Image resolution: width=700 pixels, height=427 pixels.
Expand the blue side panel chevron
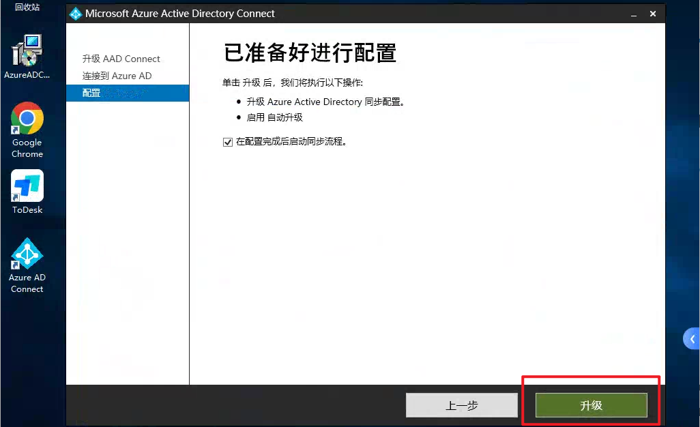point(692,338)
